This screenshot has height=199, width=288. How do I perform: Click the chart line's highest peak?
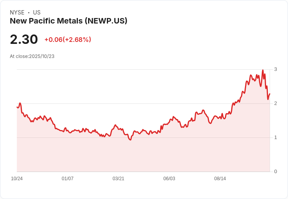pos(263,70)
